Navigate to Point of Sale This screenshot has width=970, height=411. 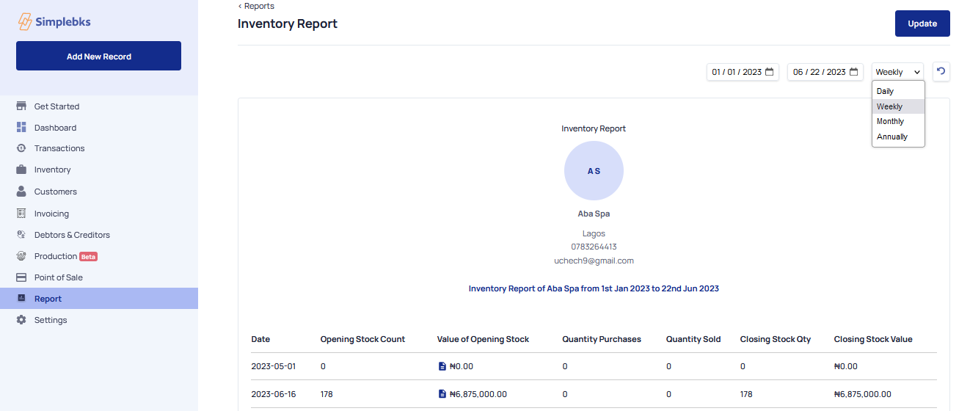[58, 277]
